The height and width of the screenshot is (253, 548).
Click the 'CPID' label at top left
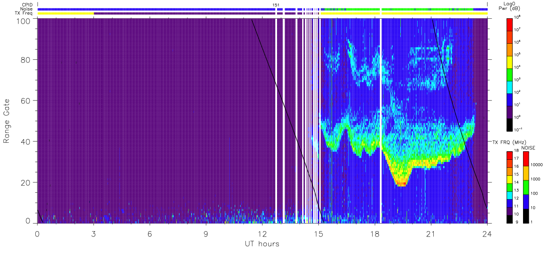[x=28, y=5]
